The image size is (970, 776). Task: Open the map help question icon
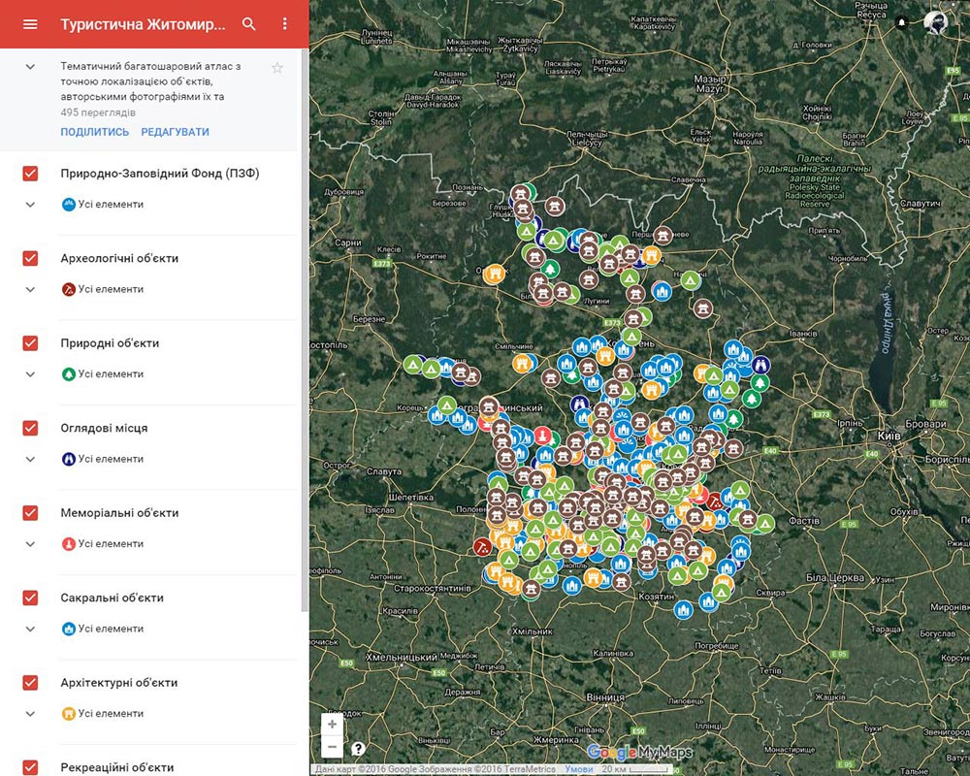tap(359, 748)
